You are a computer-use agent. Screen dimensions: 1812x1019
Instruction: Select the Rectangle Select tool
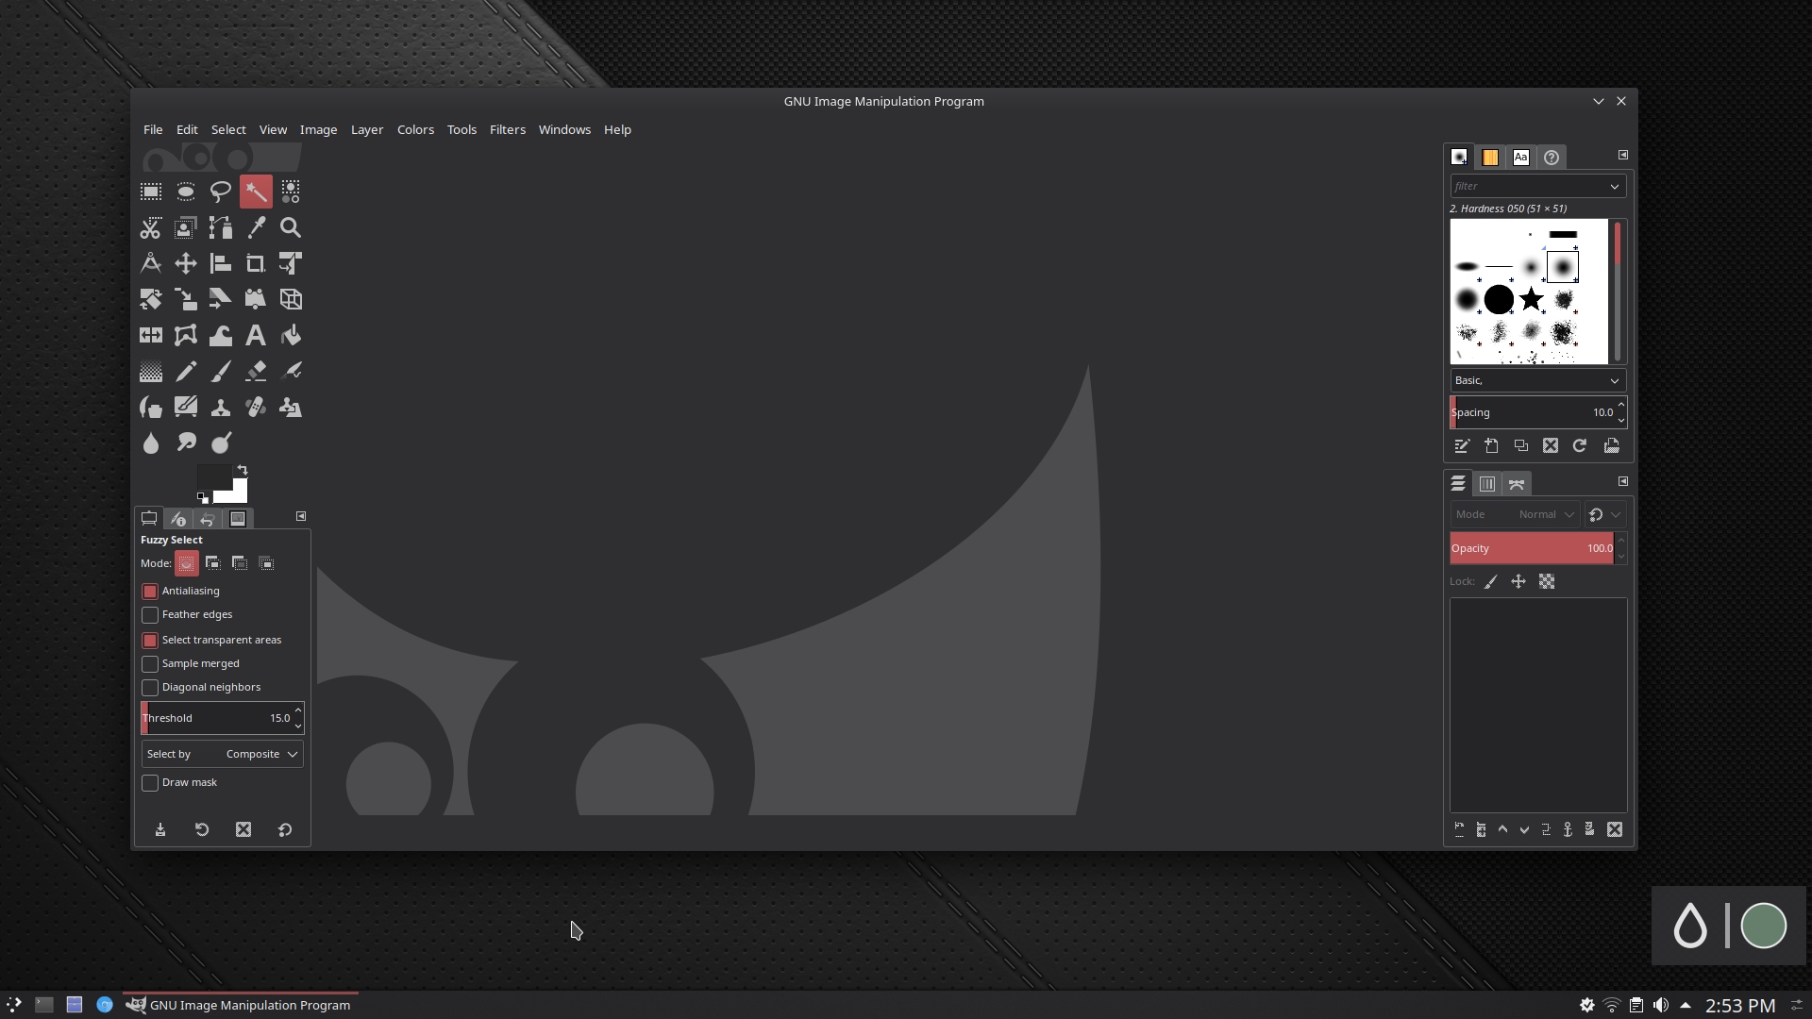(151, 192)
